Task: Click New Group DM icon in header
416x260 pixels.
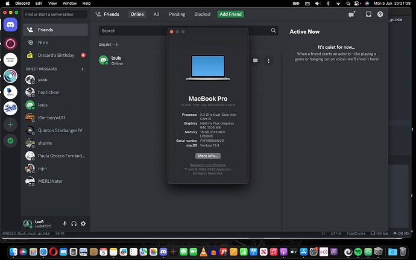Action: coord(352,14)
